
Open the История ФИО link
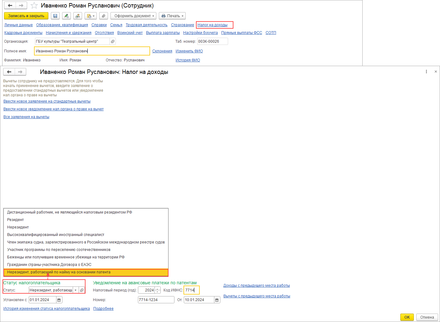pos(188,60)
